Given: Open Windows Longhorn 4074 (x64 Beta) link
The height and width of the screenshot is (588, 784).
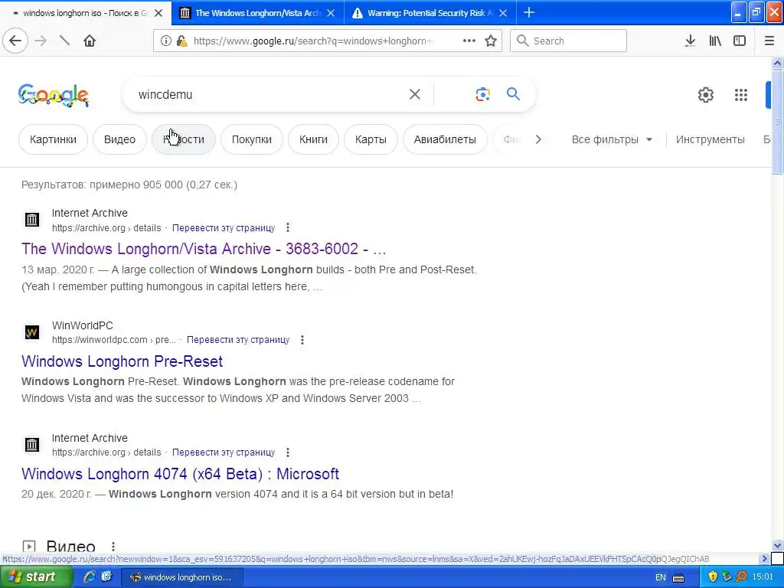Looking at the screenshot, I should [180, 473].
